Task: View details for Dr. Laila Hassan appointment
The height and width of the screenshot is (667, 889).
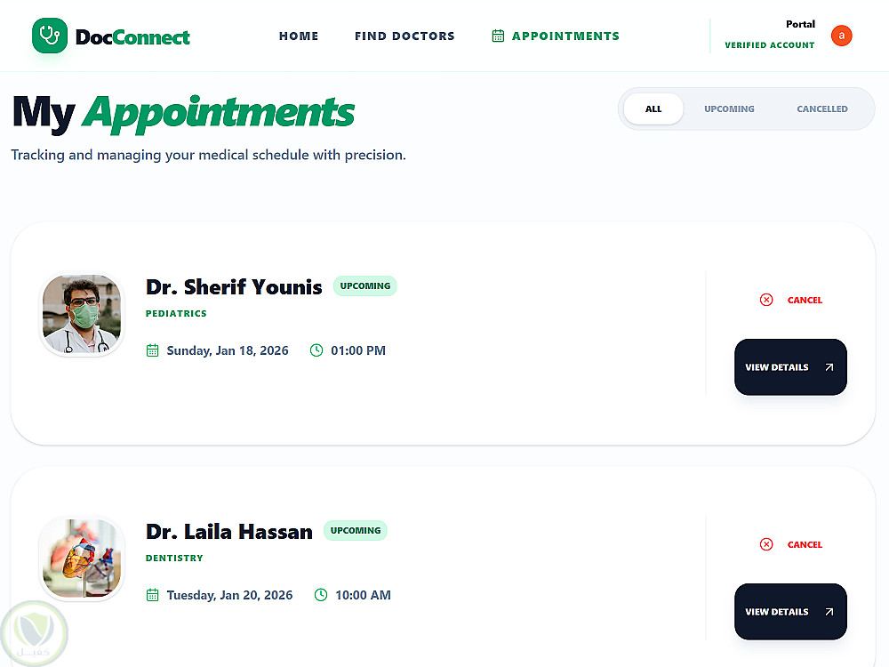Action: coord(777,612)
